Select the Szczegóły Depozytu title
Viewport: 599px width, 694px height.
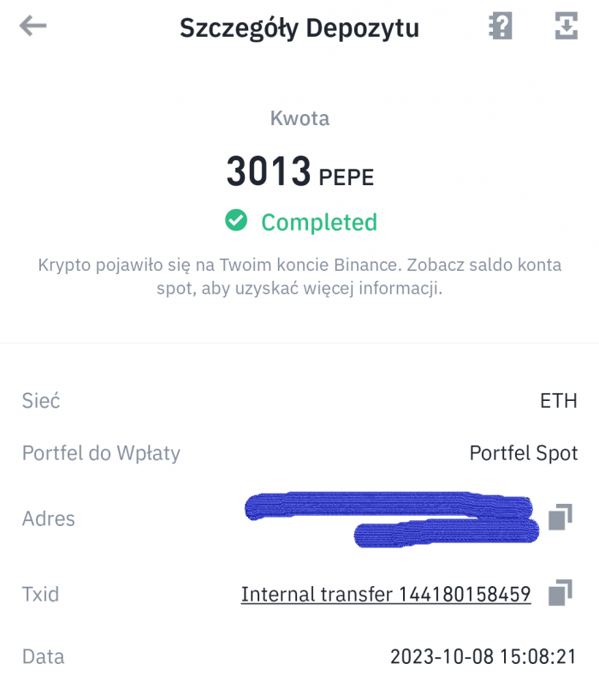(x=299, y=27)
